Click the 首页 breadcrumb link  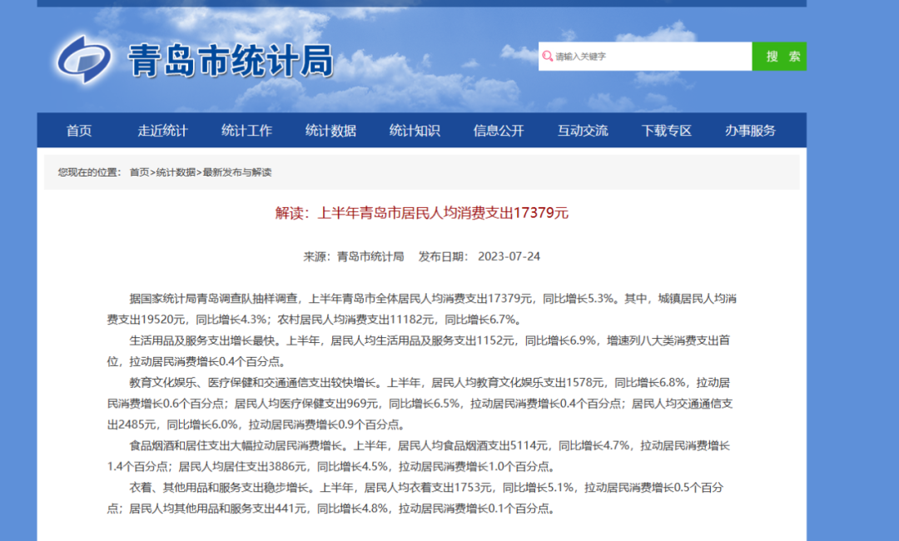(139, 172)
